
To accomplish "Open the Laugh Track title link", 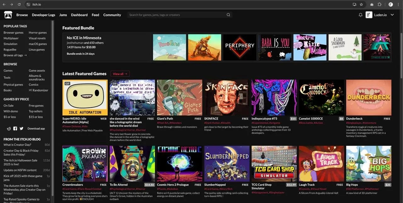I will [307, 185].
